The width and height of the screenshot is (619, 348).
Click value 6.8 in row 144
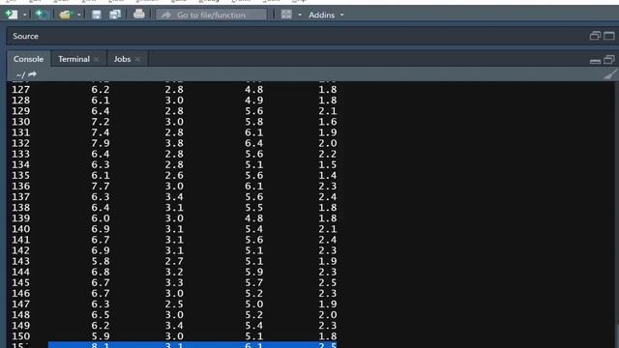[x=101, y=272]
